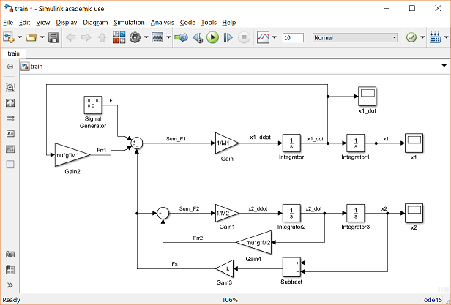451x305 pixels.
Task: Click the screenshot camera icon in palette
Action: coord(10,254)
